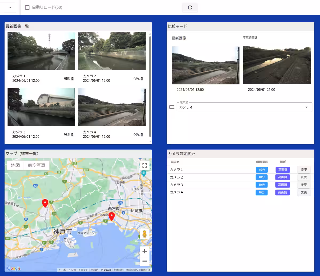Click the image list scroll-down arrow
Image resolution: width=320 pixels, height=276 pixels.
150,141
